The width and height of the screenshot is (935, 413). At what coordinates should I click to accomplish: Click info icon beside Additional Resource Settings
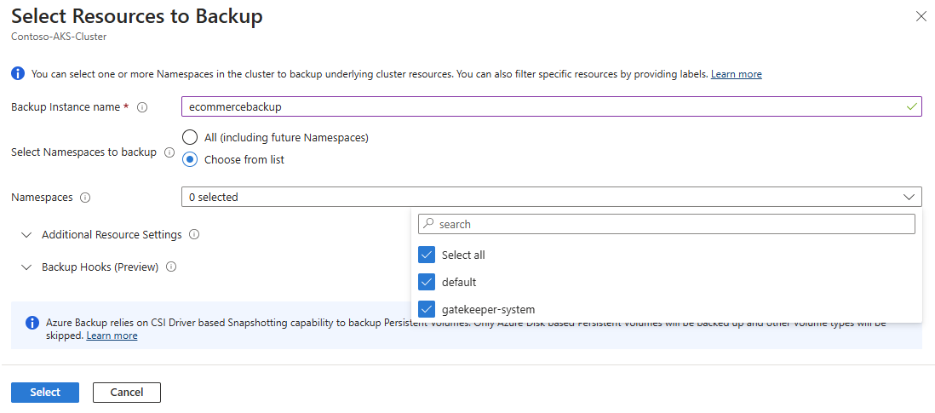(194, 235)
